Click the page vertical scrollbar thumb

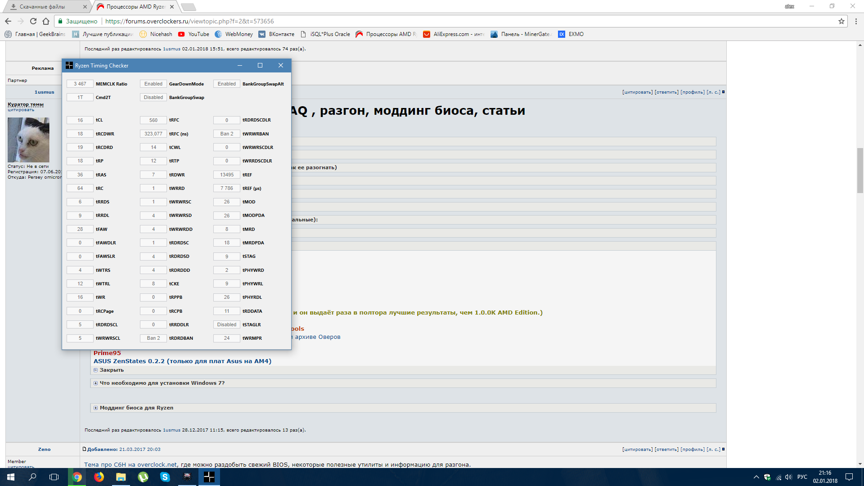[x=860, y=170]
